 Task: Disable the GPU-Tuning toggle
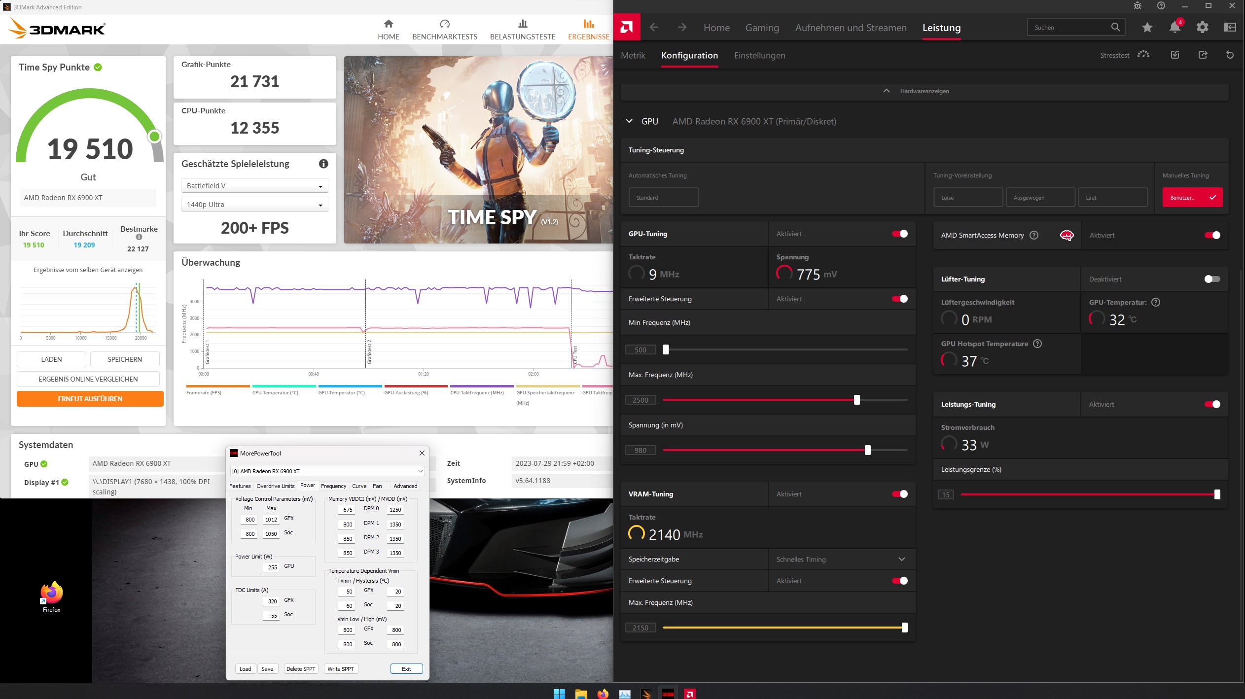(x=899, y=234)
